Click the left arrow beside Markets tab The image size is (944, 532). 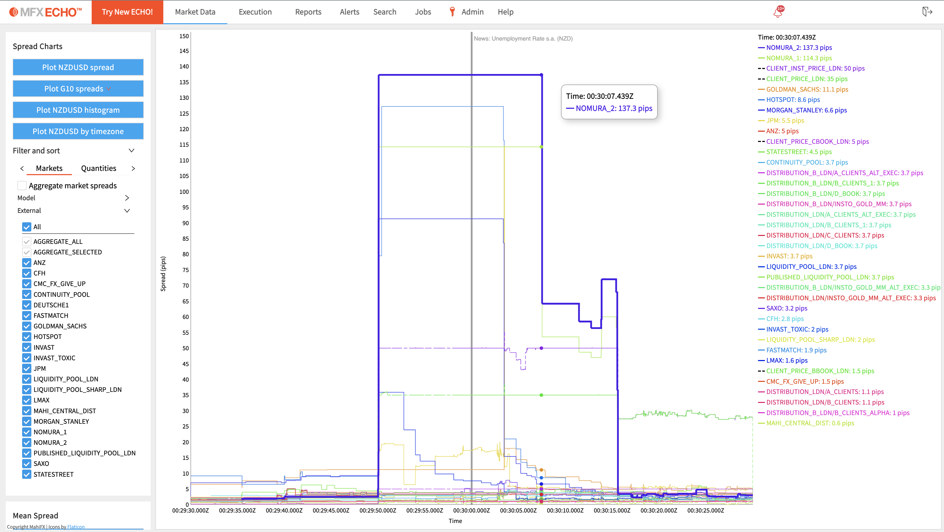[22, 169]
